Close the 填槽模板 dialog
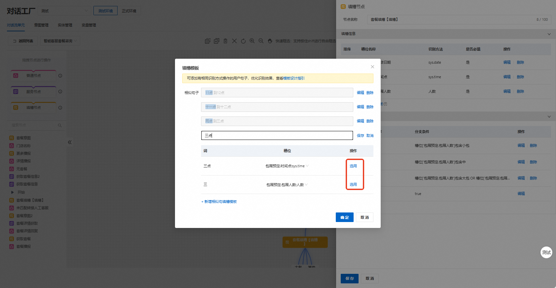Image resolution: width=556 pixels, height=288 pixels. point(372,67)
